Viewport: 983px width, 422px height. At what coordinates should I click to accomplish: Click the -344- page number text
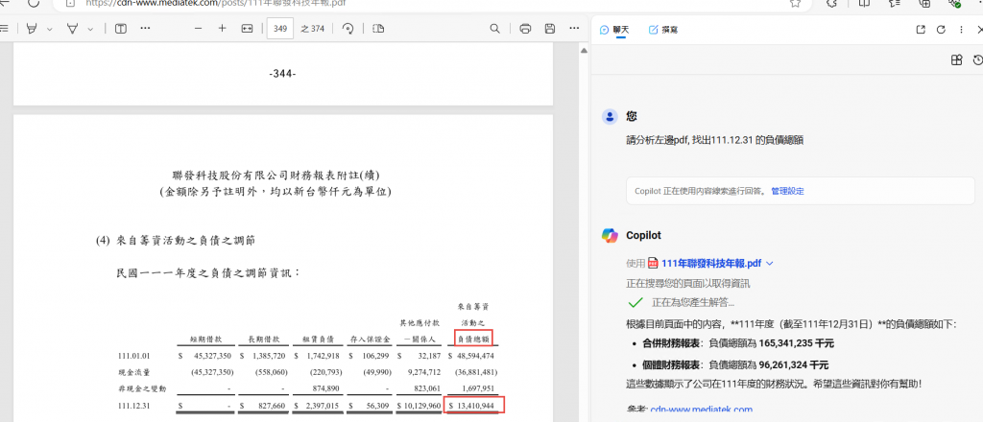click(283, 74)
